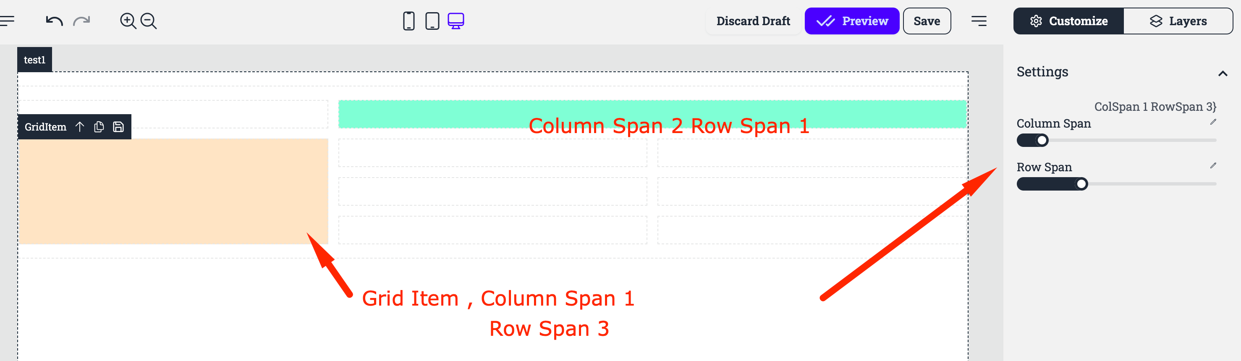
Task: Click the undo arrow icon
Action: click(54, 21)
